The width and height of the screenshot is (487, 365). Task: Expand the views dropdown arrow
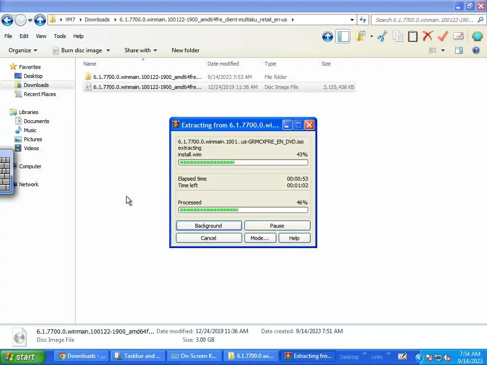click(x=443, y=50)
